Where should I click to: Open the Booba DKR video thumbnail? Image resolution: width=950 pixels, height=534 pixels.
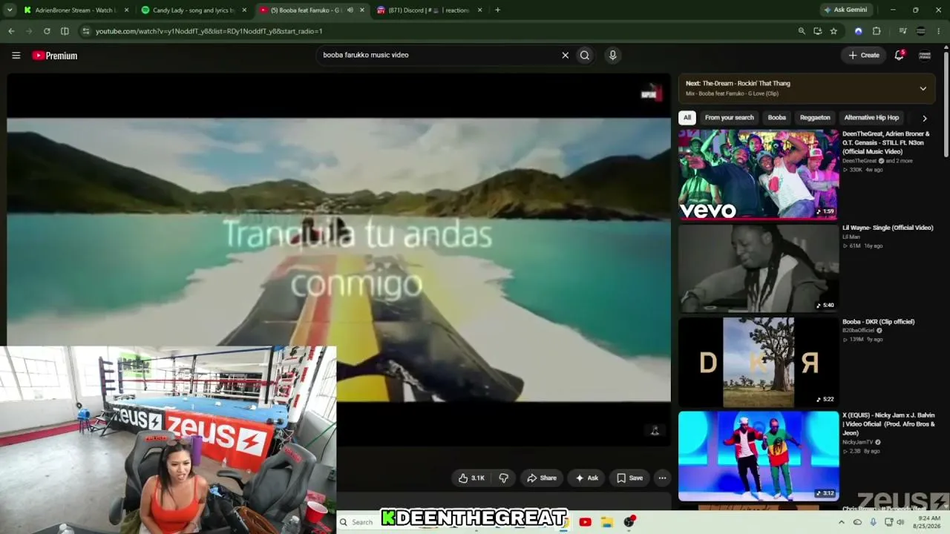(x=759, y=363)
